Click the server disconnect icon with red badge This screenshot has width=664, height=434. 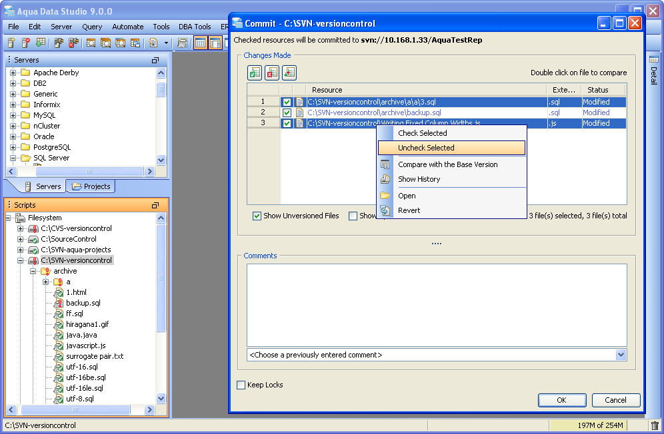74,43
